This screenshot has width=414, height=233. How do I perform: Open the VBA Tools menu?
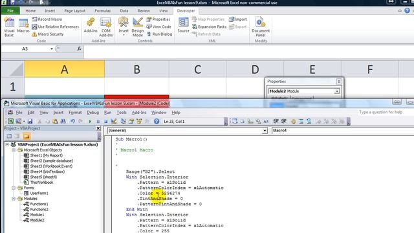pyautogui.click(x=122, y=113)
